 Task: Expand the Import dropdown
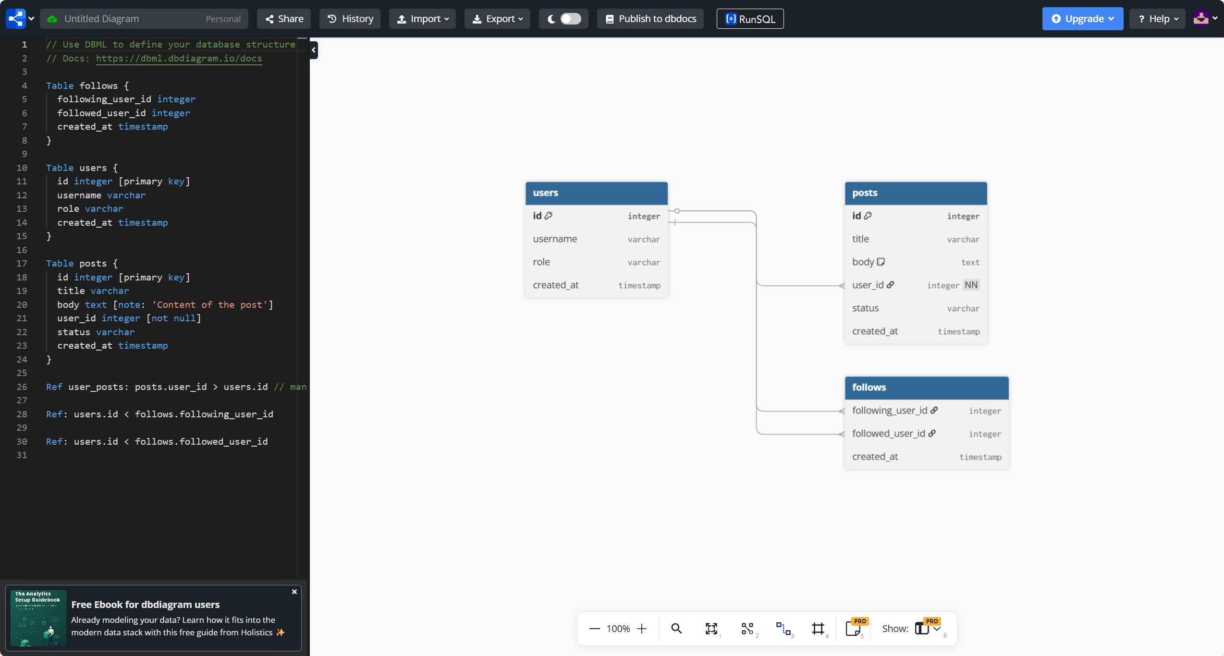point(422,19)
